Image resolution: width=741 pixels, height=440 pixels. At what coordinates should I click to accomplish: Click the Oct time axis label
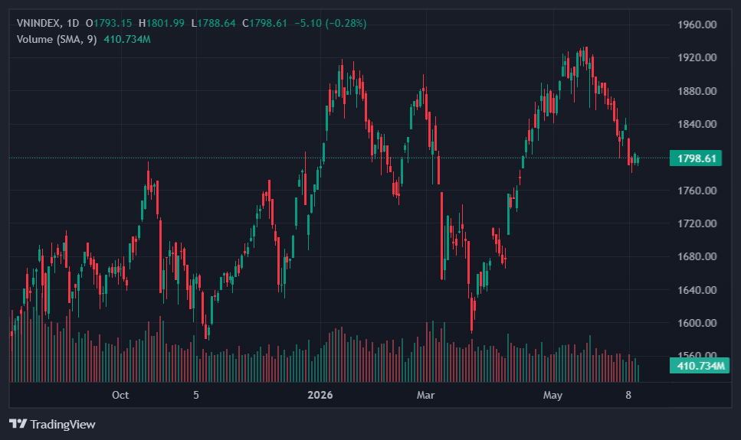tap(120, 395)
